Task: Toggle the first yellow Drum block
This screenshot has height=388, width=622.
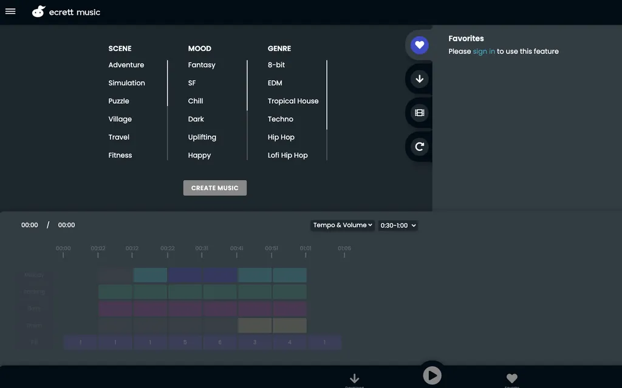Action: tap(255, 326)
